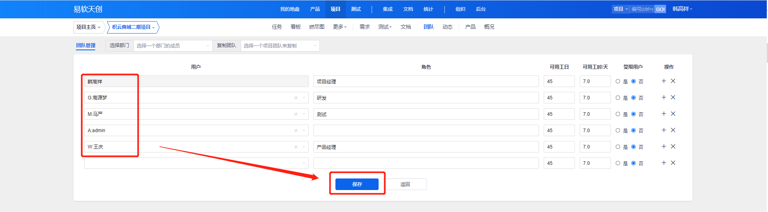The height and width of the screenshot is (212, 768).
Task: Expand the 积云商城二期项目 project selector
Action: pos(133,27)
